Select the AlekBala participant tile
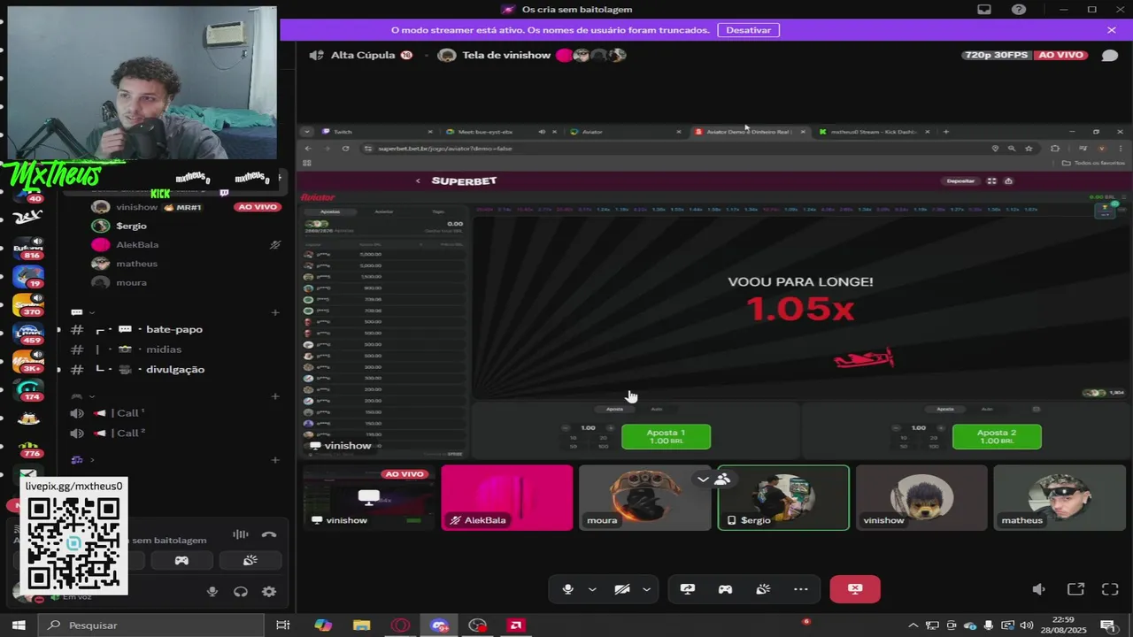Screen dimensions: 1133x637 point(507,497)
